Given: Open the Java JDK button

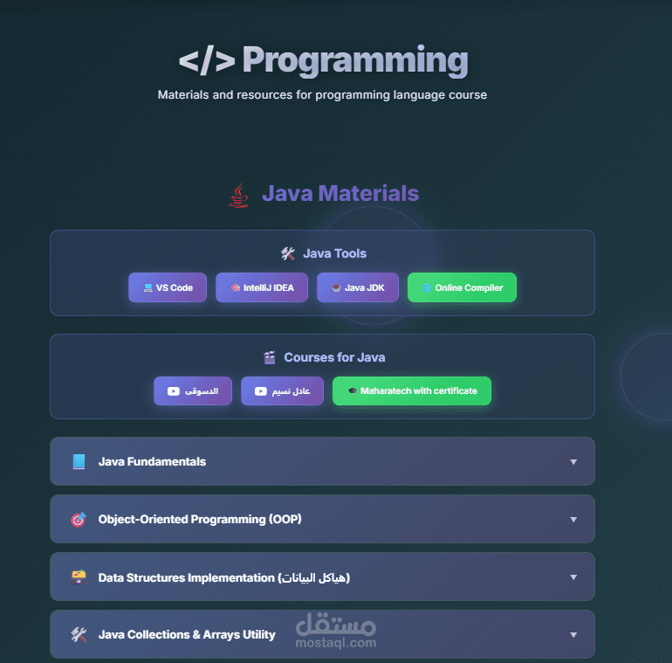Looking at the screenshot, I should point(358,287).
